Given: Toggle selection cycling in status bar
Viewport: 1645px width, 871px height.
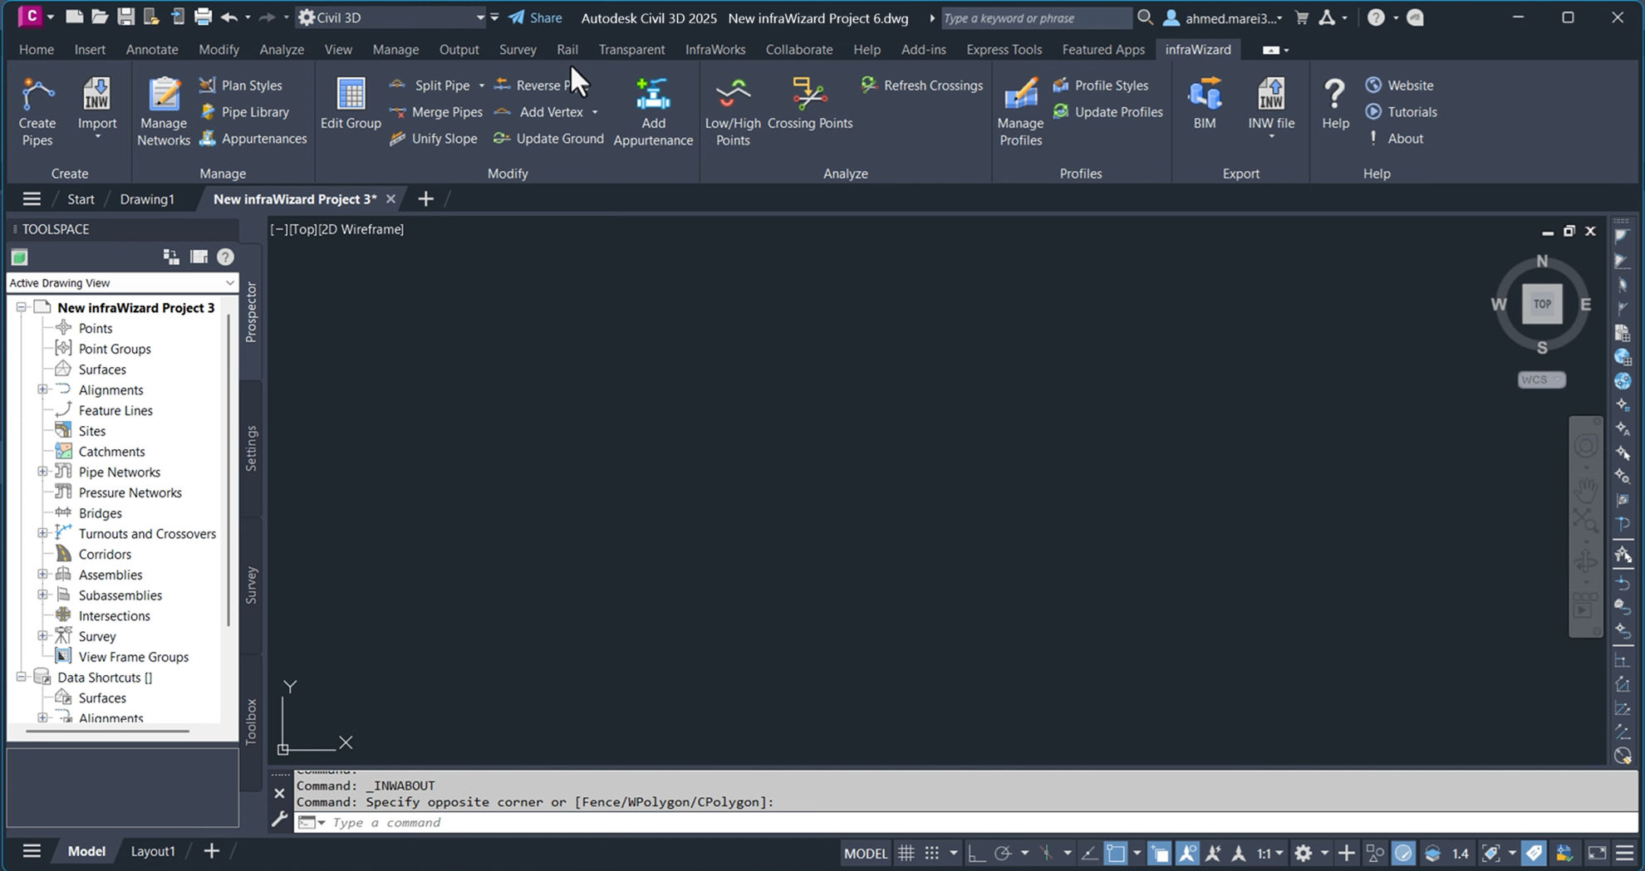Looking at the screenshot, I should click(1160, 853).
